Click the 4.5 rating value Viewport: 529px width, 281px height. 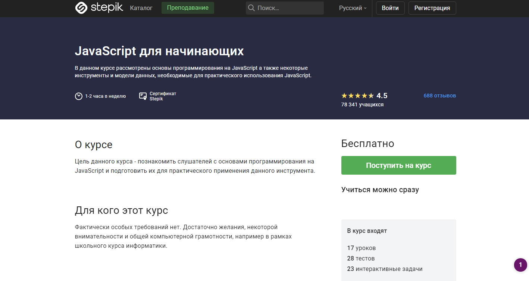(382, 96)
